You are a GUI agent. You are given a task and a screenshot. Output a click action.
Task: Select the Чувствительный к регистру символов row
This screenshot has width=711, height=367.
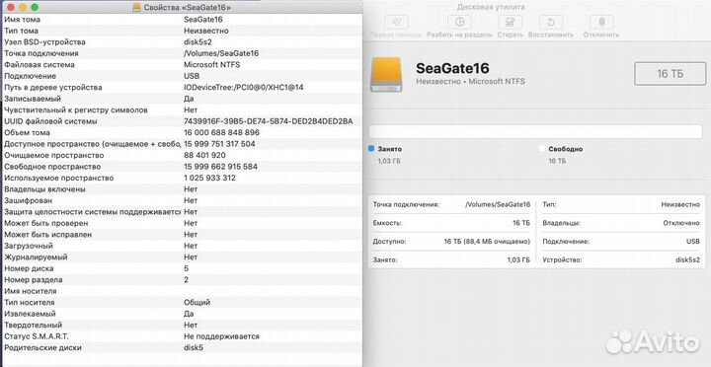click(x=182, y=110)
